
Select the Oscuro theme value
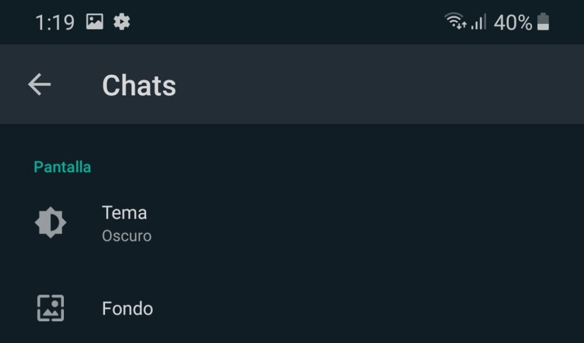tap(127, 236)
